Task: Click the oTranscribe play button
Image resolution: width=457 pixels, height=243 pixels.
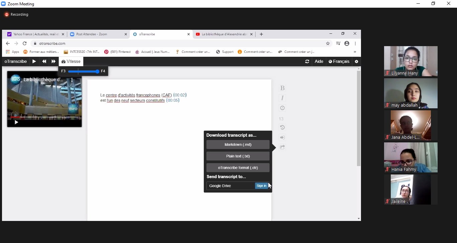Action: tap(34, 62)
